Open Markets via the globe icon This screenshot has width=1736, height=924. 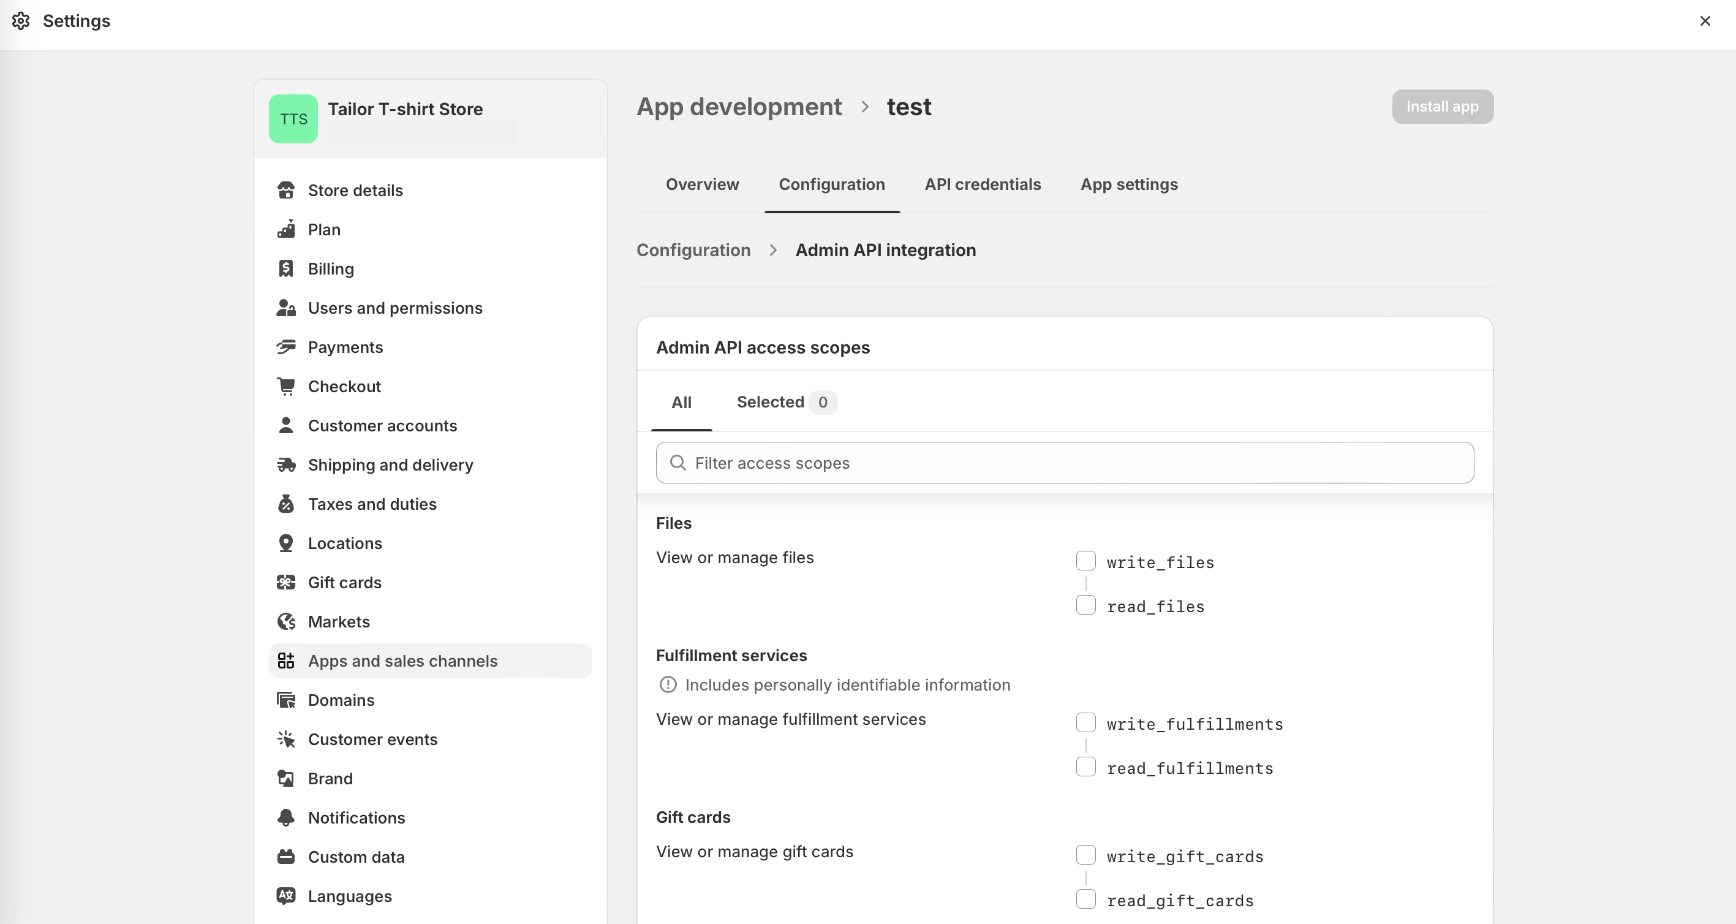[x=285, y=621]
